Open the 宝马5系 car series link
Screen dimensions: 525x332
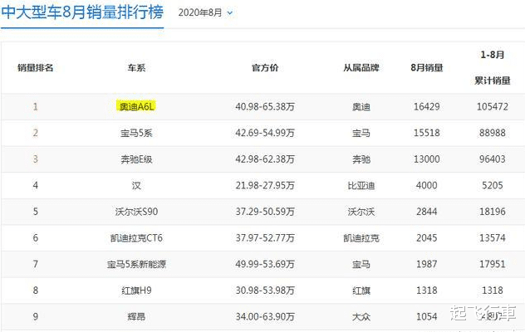click(136, 133)
